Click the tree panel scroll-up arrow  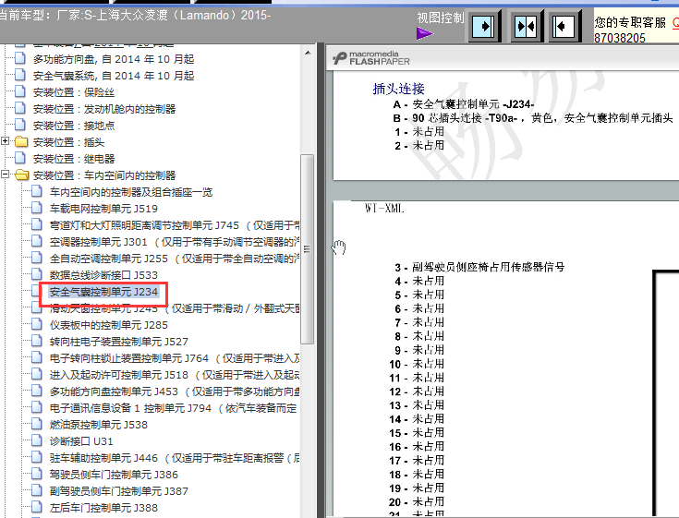308,53
